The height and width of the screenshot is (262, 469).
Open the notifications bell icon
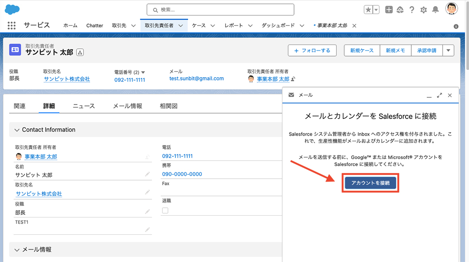point(436,10)
